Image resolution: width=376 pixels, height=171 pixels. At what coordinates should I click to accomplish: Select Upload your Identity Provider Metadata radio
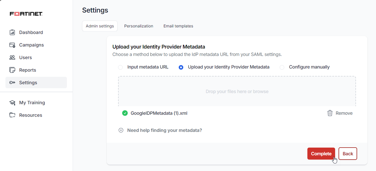point(181,67)
